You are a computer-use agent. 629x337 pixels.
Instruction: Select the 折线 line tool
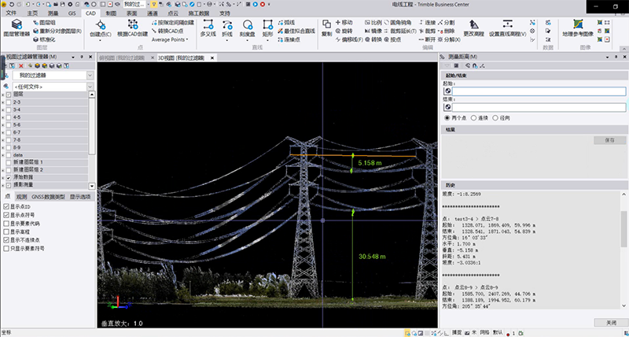point(227,28)
